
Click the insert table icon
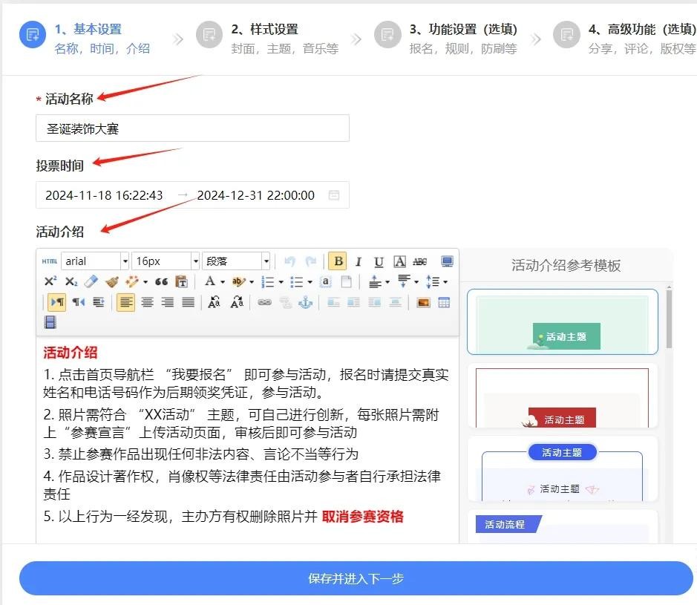444,302
